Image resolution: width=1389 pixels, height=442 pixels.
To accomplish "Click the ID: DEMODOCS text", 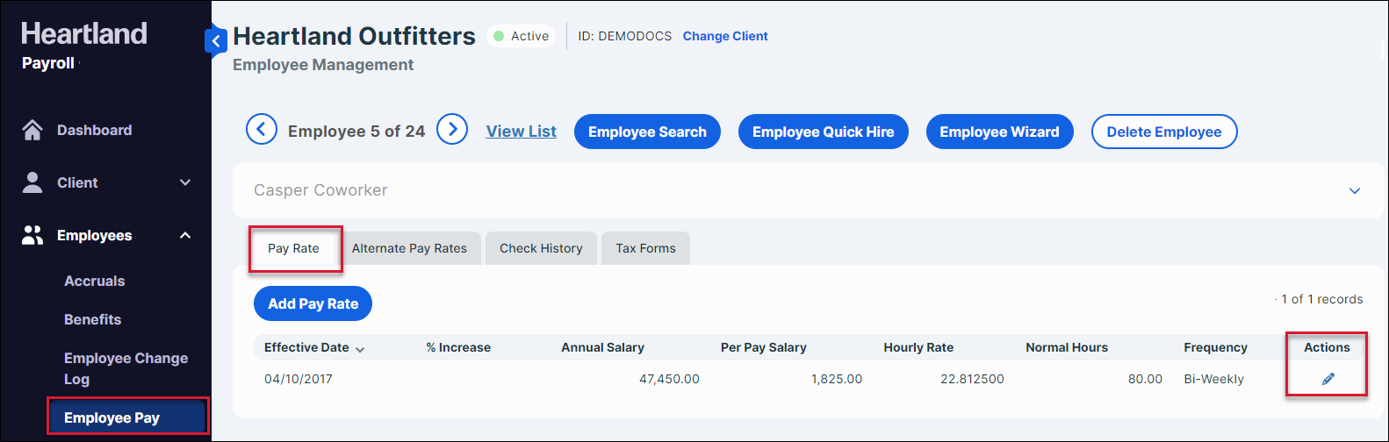I will tap(624, 36).
